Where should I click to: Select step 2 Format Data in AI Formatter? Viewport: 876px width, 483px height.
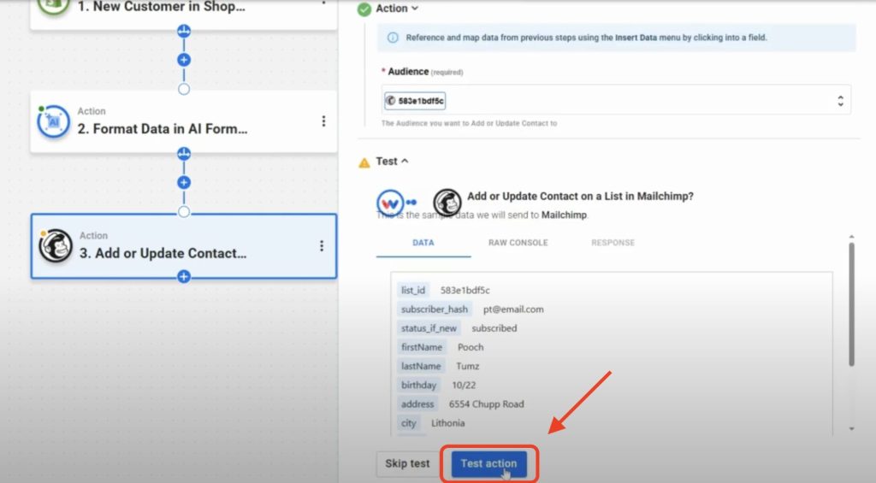(x=184, y=121)
